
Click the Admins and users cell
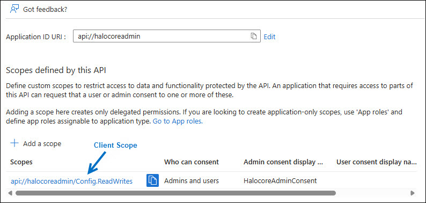click(x=191, y=180)
